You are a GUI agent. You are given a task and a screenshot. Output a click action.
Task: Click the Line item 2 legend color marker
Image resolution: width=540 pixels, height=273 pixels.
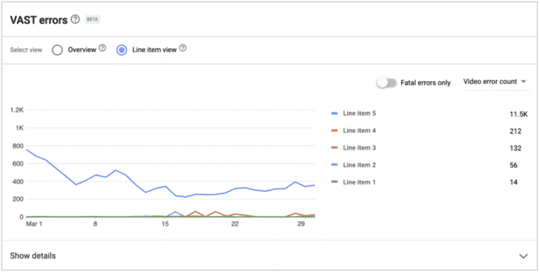click(335, 165)
